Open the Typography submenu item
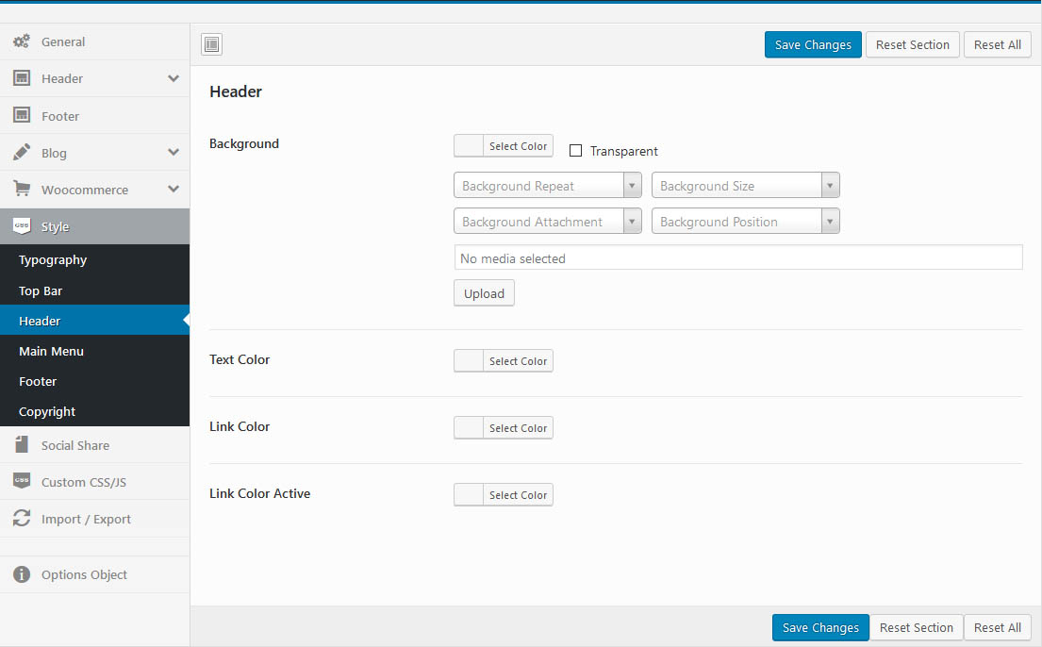1042x647 pixels. coord(53,260)
